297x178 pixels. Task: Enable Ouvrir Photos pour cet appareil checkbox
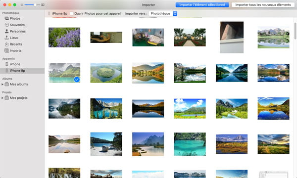(x=72, y=13)
